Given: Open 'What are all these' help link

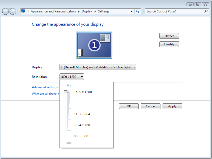Looking at the screenshot, I should (46, 94).
